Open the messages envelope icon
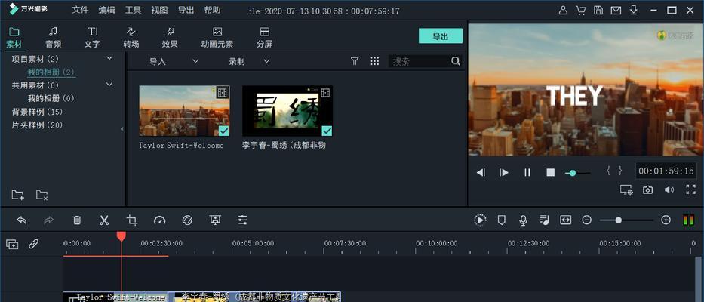Image resolution: width=704 pixels, height=302 pixels. point(616,11)
